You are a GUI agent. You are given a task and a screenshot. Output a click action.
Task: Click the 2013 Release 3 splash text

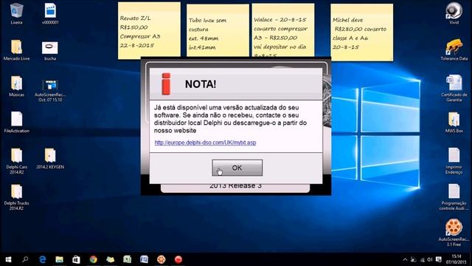[235, 186]
